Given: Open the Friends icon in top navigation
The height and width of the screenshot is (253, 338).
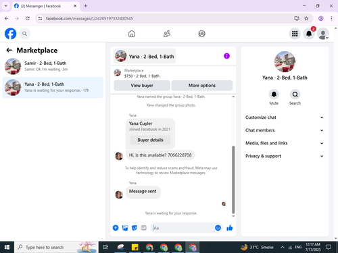Looking at the screenshot, I should coord(167,34).
